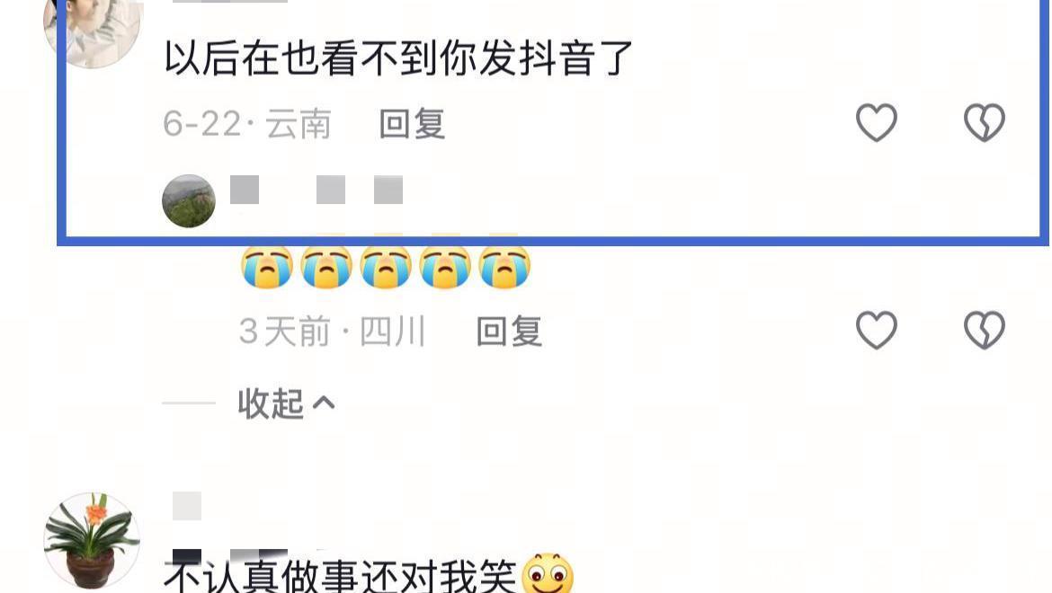Tap the up chevron beside 收起
Viewport: 1052px width, 593px height.
(x=324, y=403)
